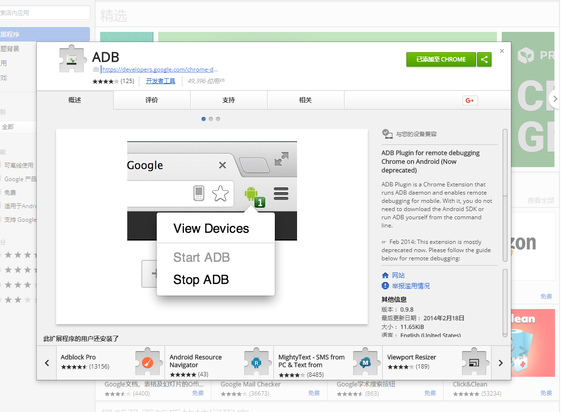Switch to the 支持 tab
This screenshot has width=568, height=412.
(x=228, y=100)
